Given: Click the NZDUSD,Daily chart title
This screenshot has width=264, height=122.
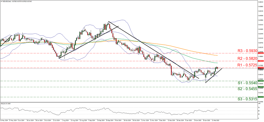Looking at the screenshot, I should [x=7, y=2].
